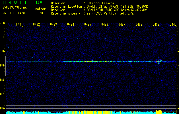Click the date stamp 25.08.09 04:30

15,13
